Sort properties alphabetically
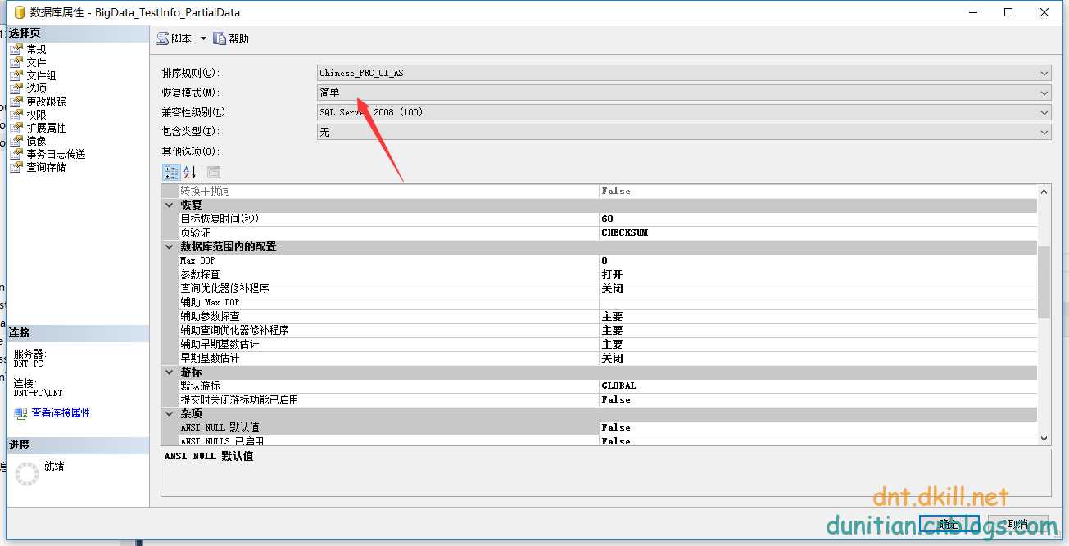 (x=189, y=172)
